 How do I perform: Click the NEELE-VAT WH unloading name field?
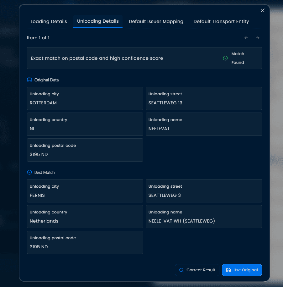tap(204, 217)
